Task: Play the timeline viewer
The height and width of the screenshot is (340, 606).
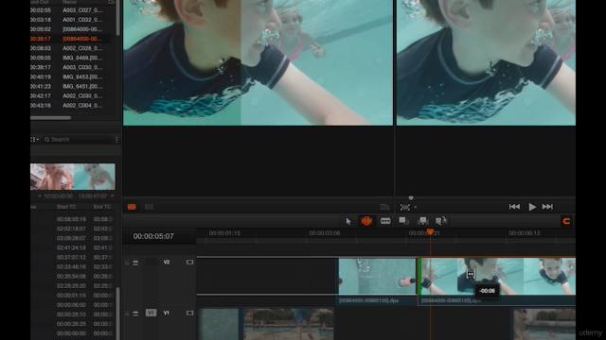Action: pos(532,207)
